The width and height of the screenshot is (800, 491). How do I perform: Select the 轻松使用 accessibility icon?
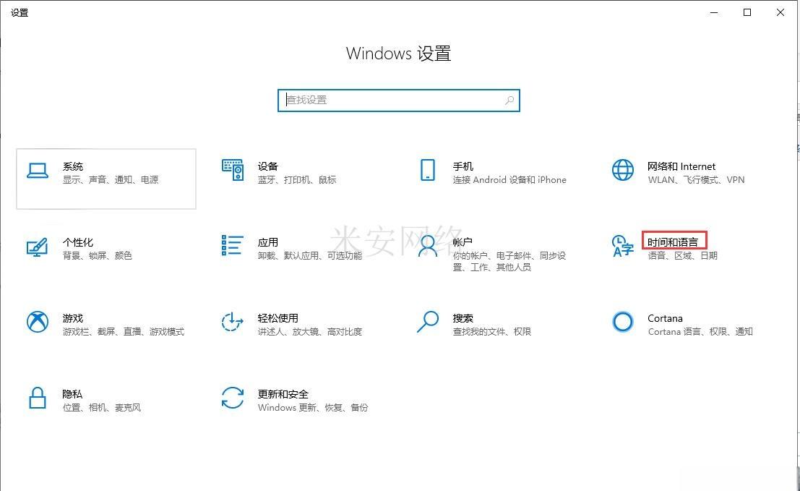[233, 322]
